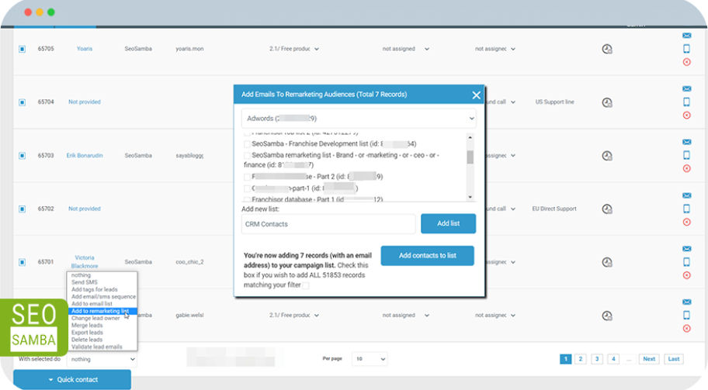Viewport: 708px width, 390px height.
Task: Click 'Add contacts to list' button
Action: 427,256
